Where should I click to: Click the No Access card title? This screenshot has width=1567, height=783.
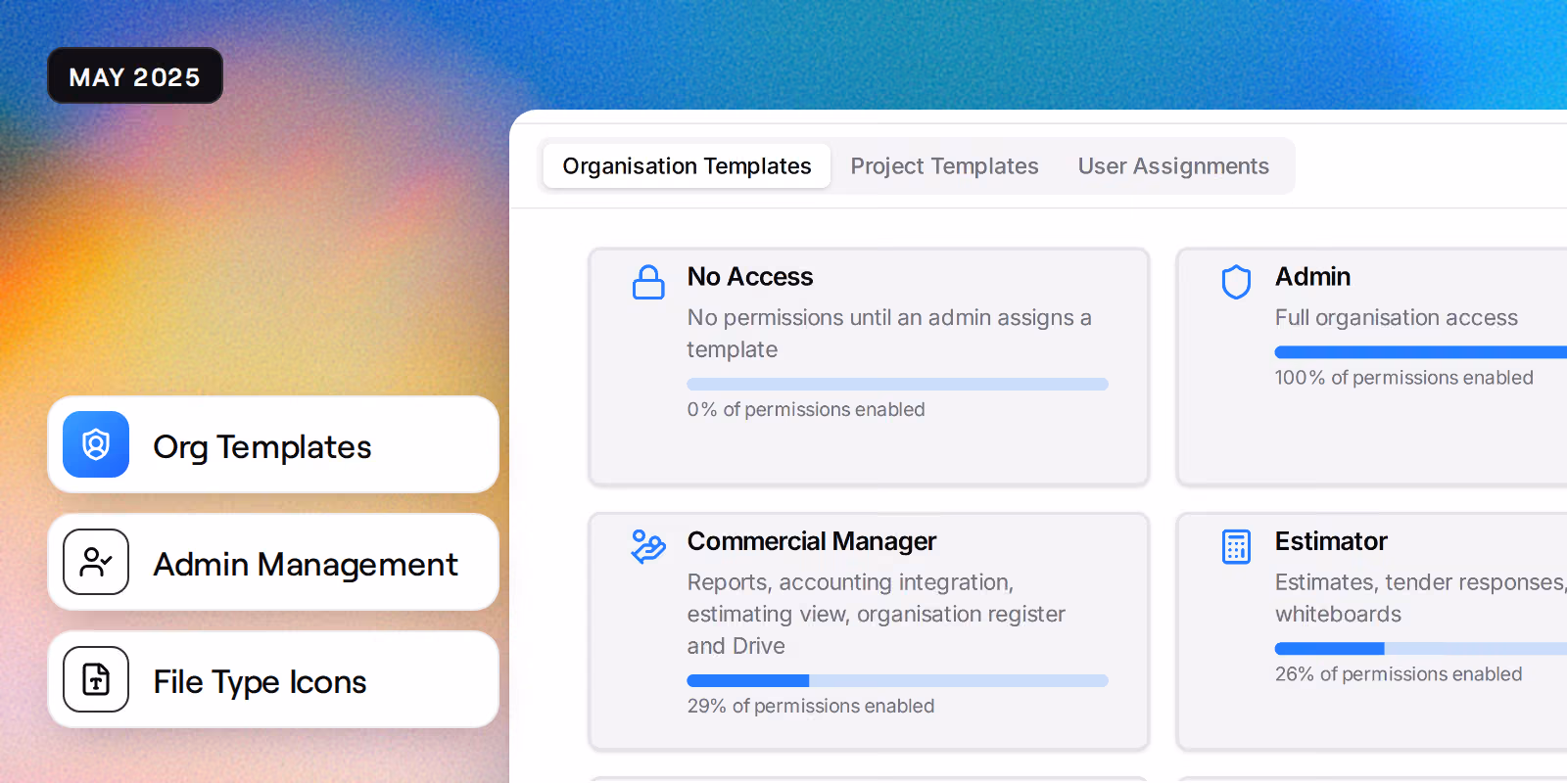pos(750,277)
